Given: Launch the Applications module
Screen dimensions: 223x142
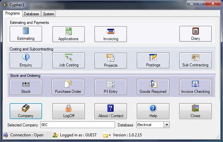Looking at the screenshot, I should tap(68, 34).
